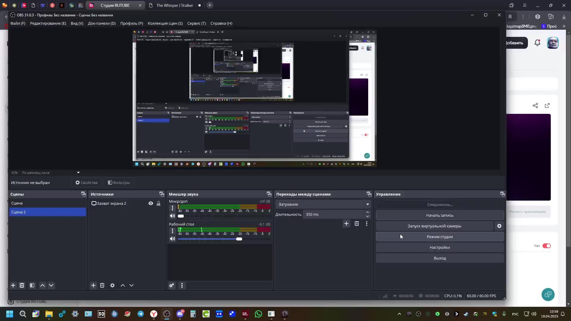Screen dimensions: 571x321
Task: Turn off the Чат toggle switch
Action: [x=546, y=246]
